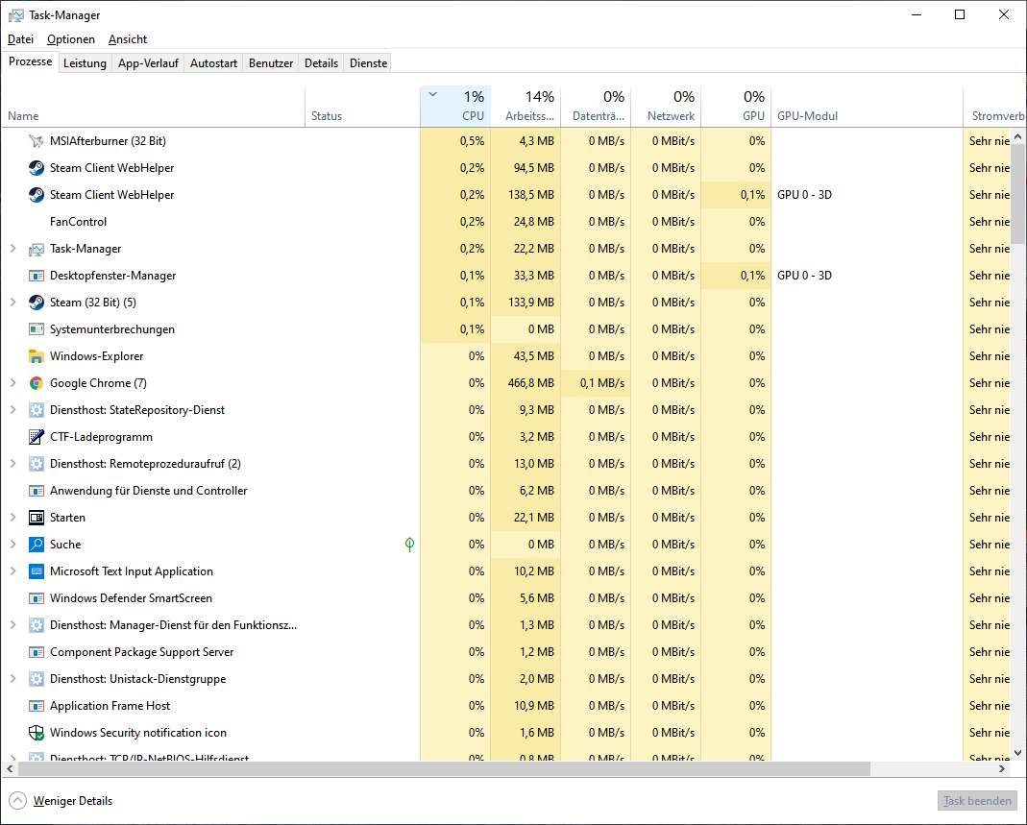Select the FanControl process row
The width and height of the screenshot is (1027, 825).
click(x=504, y=221)
